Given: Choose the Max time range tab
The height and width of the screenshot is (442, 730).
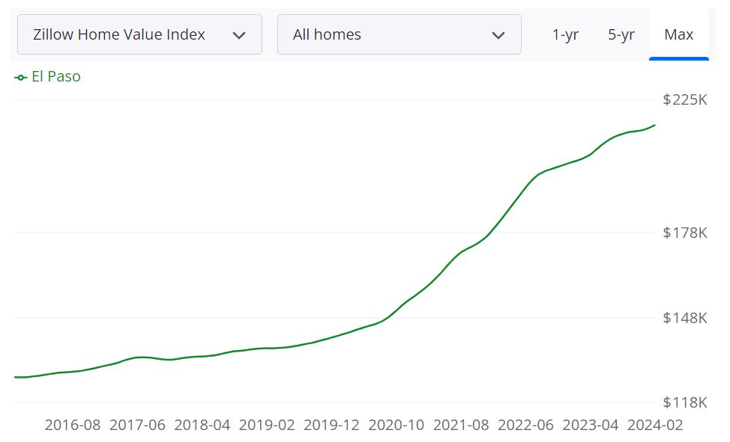Looking at the screenshot, I should point(679,34).
